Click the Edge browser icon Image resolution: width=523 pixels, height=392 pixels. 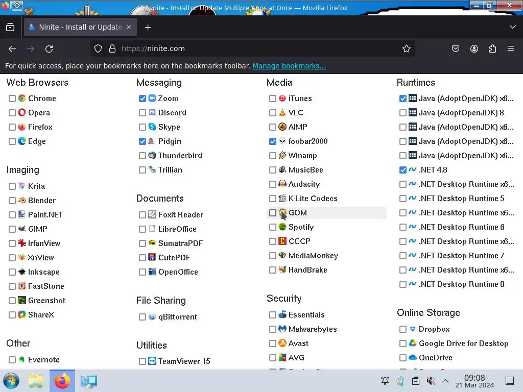[x=22, y=141]
